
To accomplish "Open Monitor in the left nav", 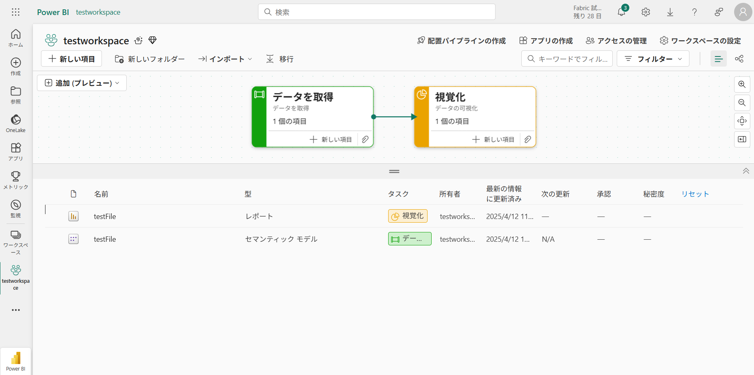I will click(16, 209).
